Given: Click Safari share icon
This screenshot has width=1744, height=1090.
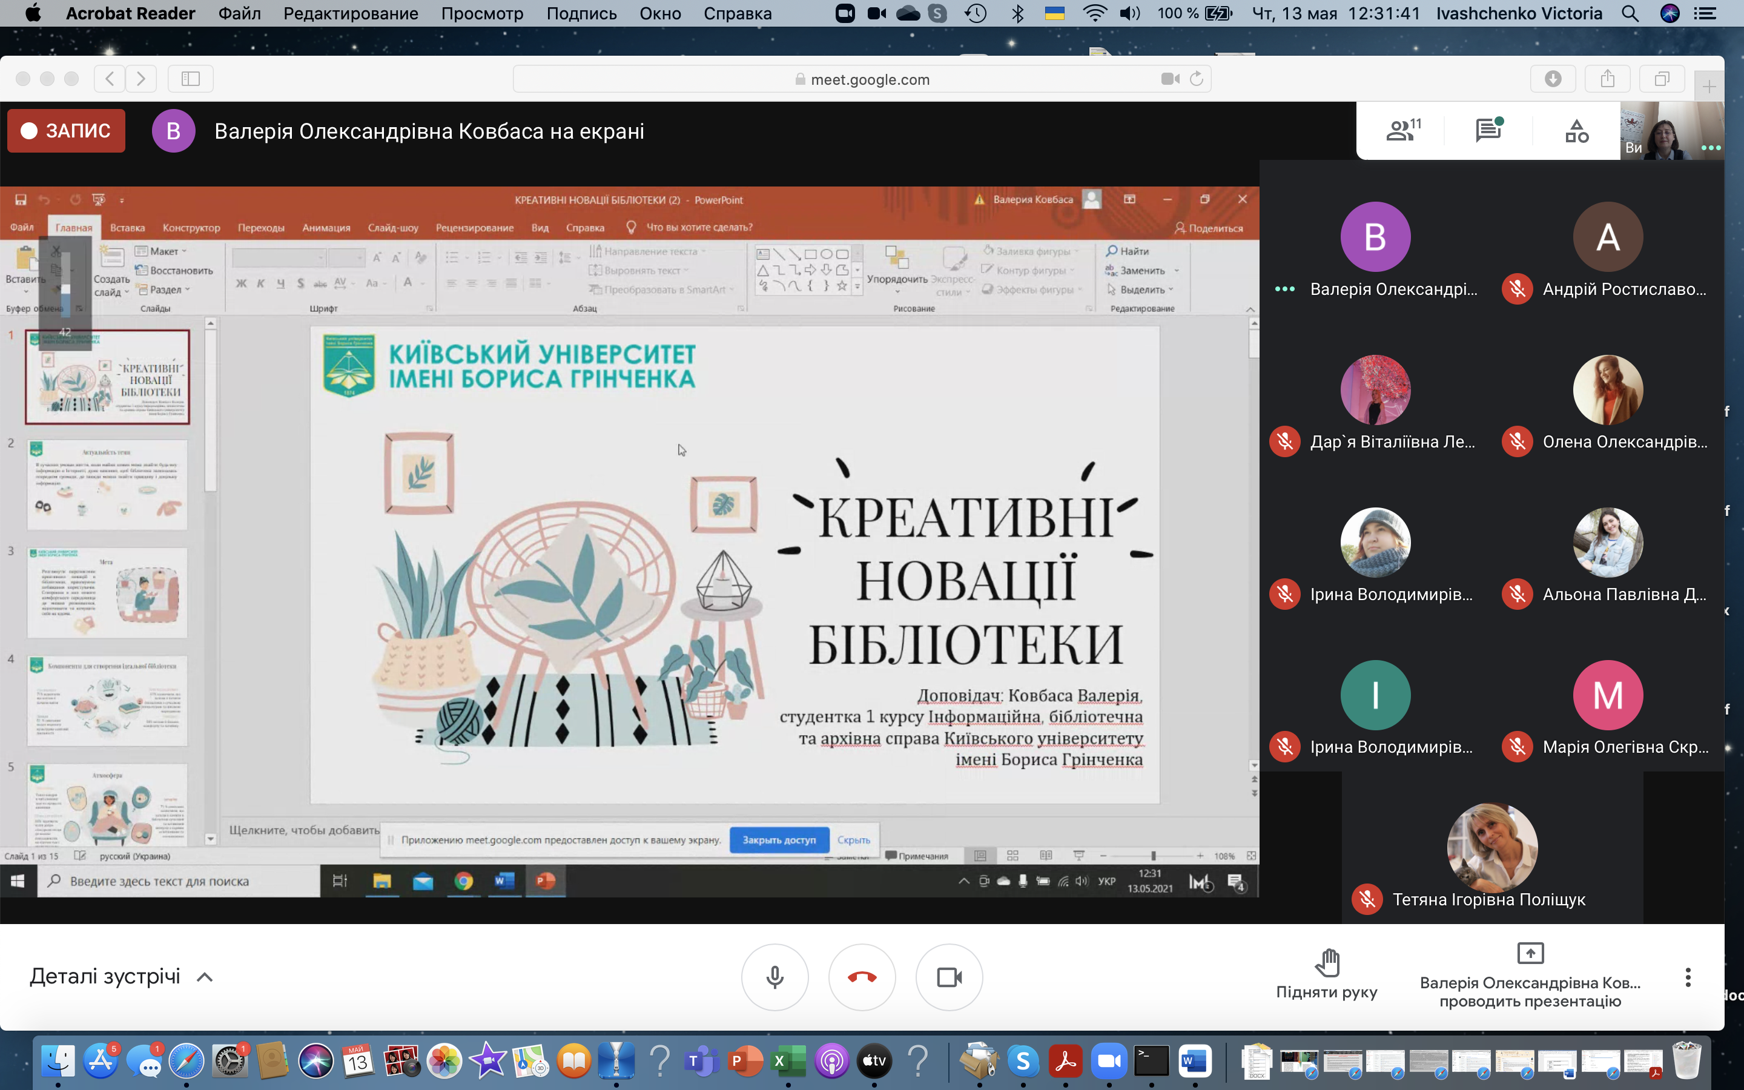Looking at the screenshot, I should coord(1607,79).
